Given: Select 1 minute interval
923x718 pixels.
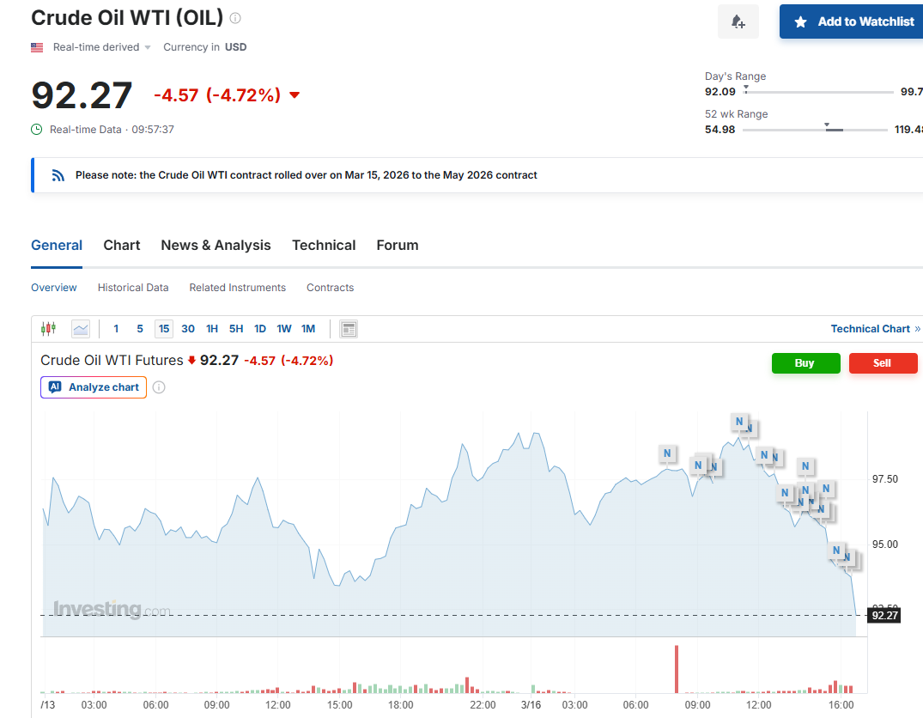Looking at the screenshot, I should pyautogui.click(x=116, y=329).
